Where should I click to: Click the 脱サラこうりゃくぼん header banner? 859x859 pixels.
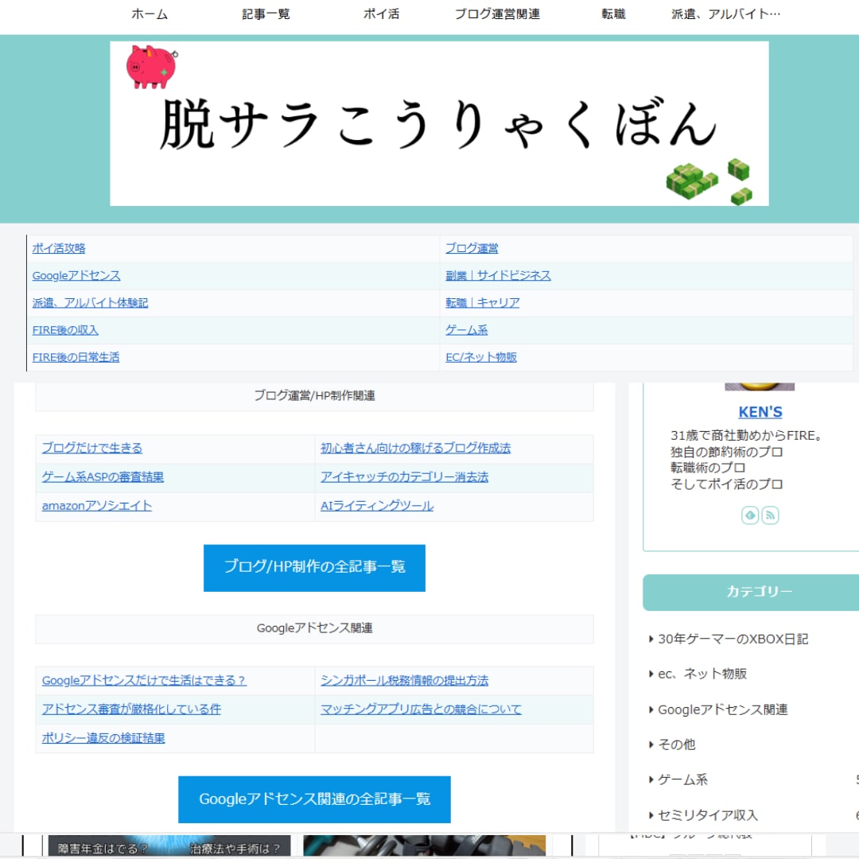pyautogui.click(x=439, y=124)
